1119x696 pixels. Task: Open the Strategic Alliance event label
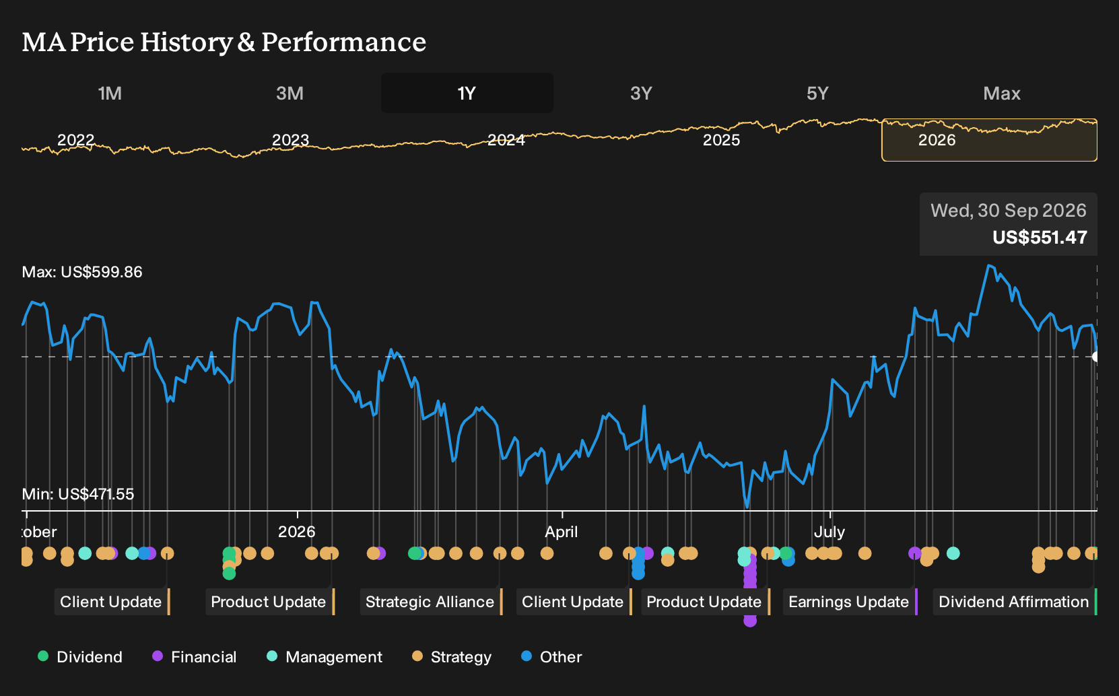[431, 602]
